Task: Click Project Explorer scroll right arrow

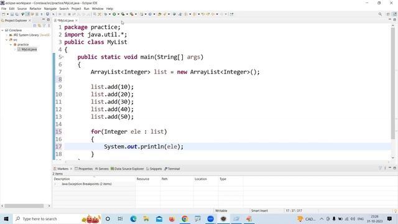Action: coord(49,206)
